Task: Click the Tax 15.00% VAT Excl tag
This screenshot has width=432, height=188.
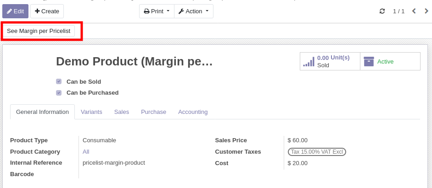Action: (x=317, y=151)
